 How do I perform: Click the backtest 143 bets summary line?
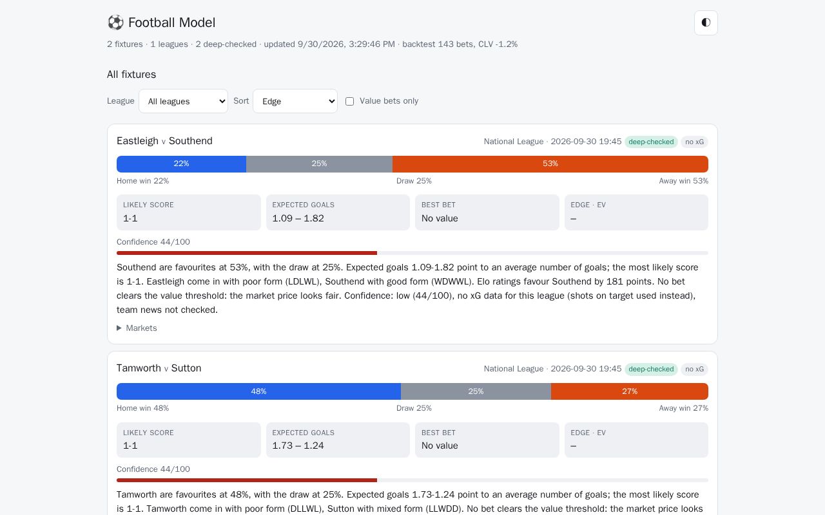[312, 44]
